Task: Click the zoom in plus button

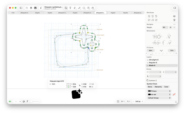Action: [x=142, y=101]
